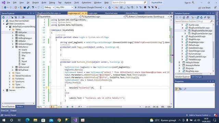Expand AltSayfa.Master in Solution Explorer

pyautogui.click(x=180, y=63)
